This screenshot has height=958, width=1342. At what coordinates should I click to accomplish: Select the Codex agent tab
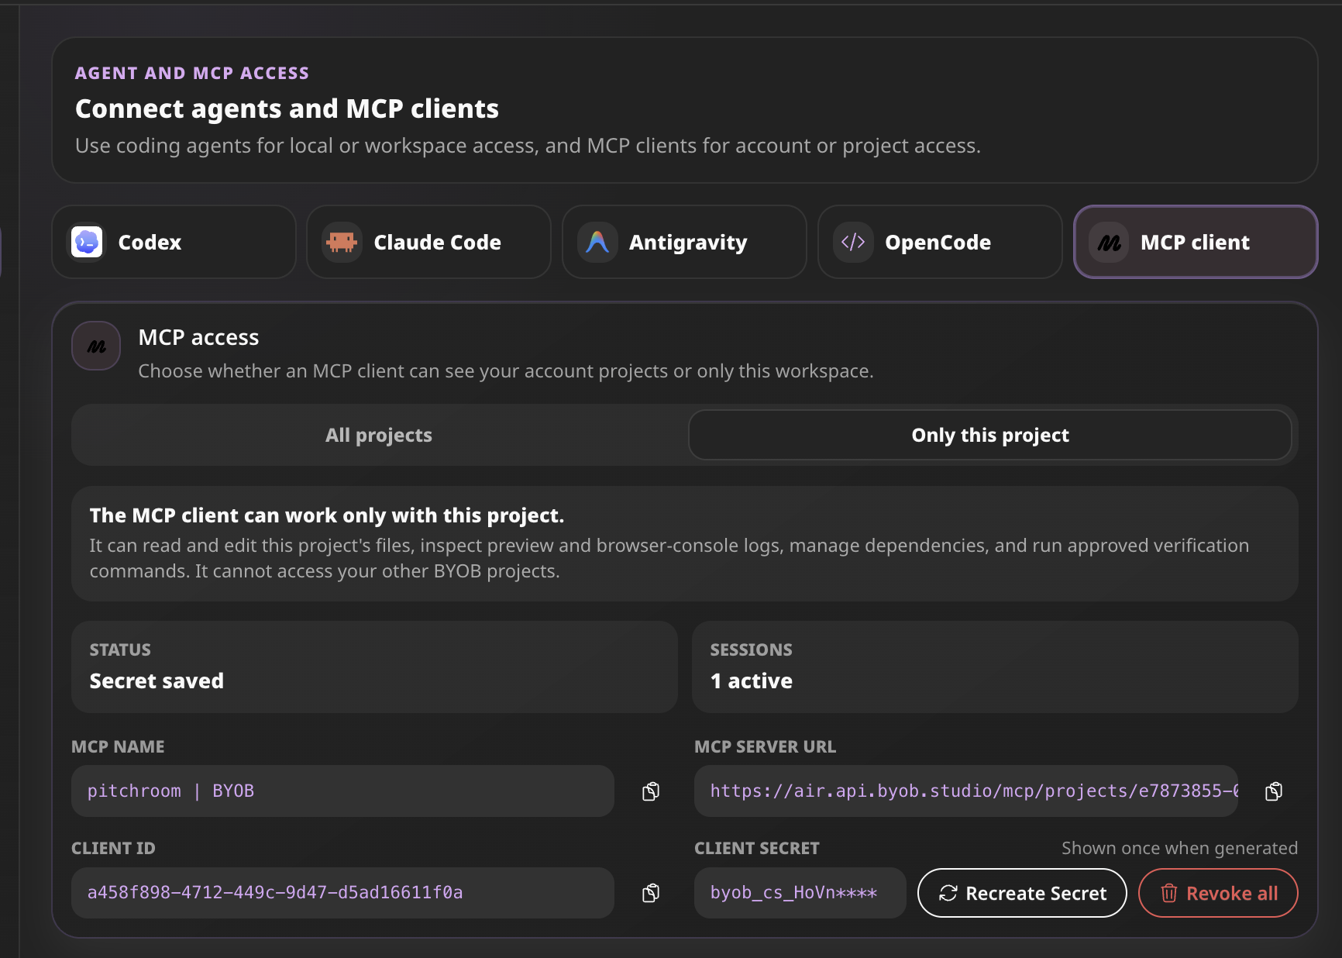(x=174, y=242)
